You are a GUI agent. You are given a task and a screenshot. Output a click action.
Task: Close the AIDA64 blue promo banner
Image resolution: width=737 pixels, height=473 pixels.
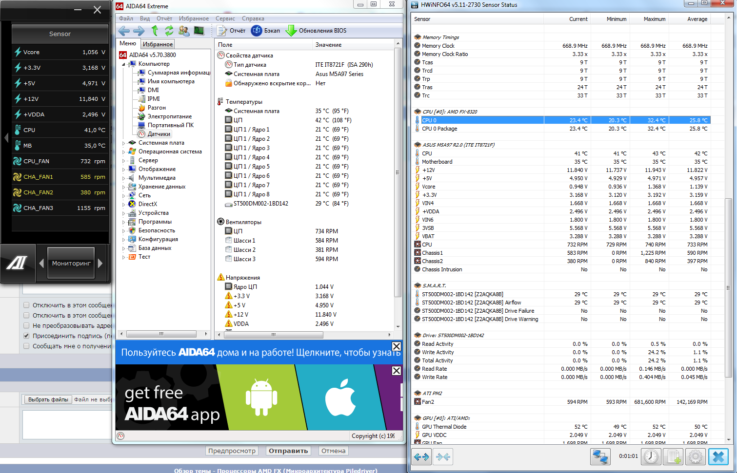coord(397,346)
